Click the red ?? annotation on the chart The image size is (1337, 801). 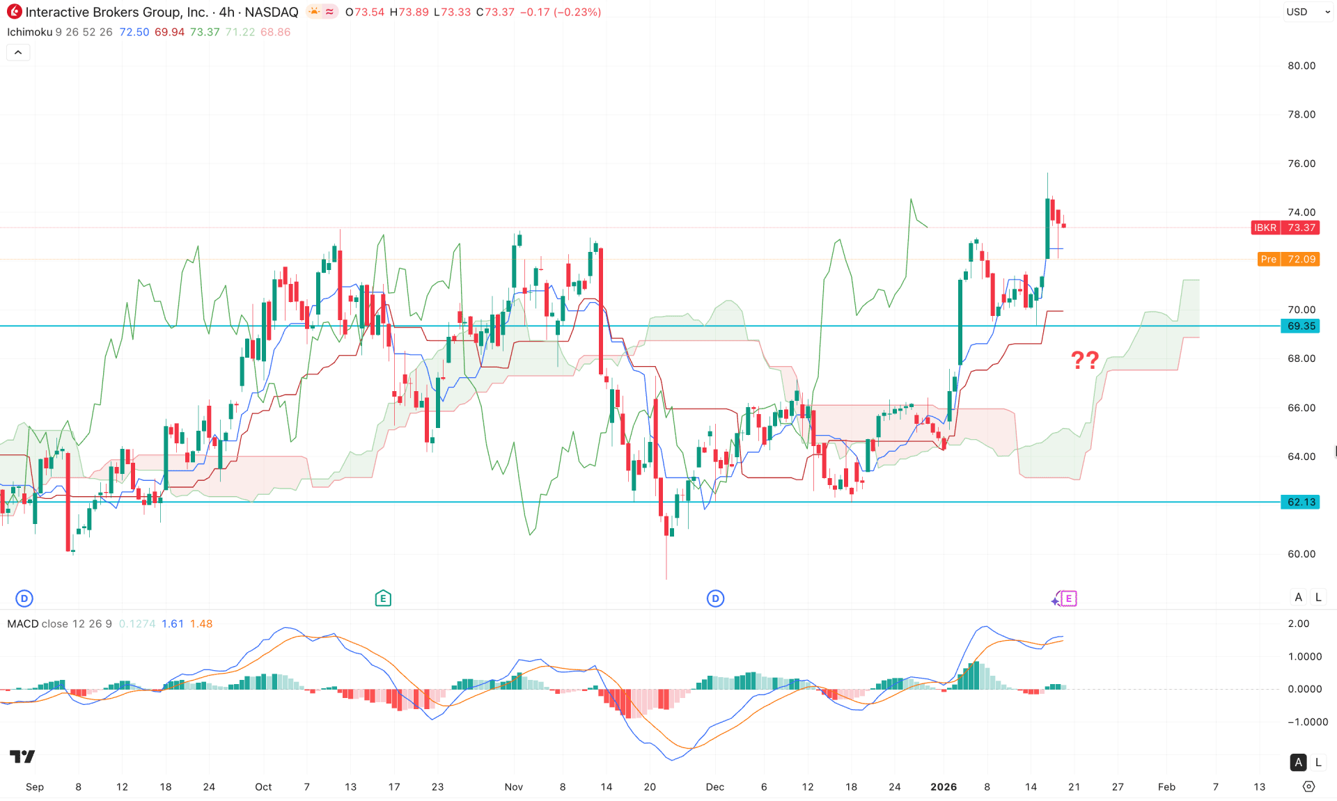point(1086,360)
